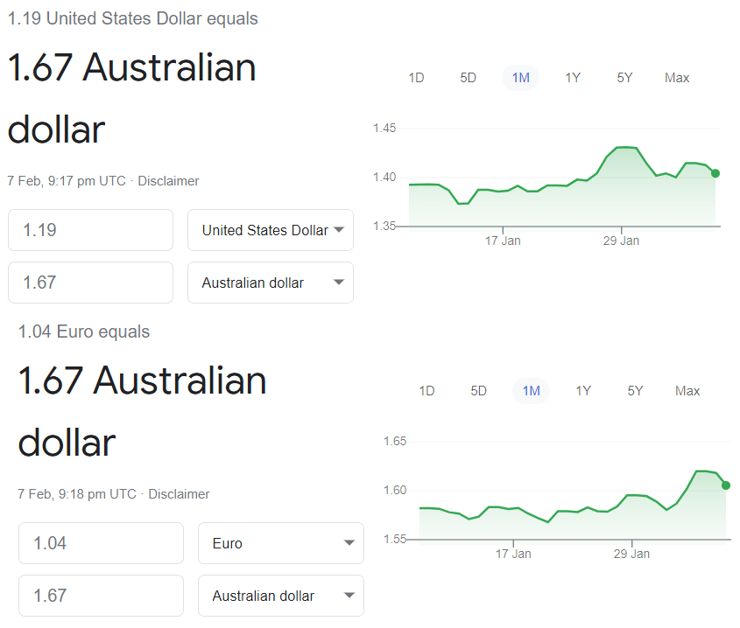Image resolution: width=740 pixels, height=628 pixels.
Task: Click the 29 Jan marker on USD chart
Action: point(621,241)
